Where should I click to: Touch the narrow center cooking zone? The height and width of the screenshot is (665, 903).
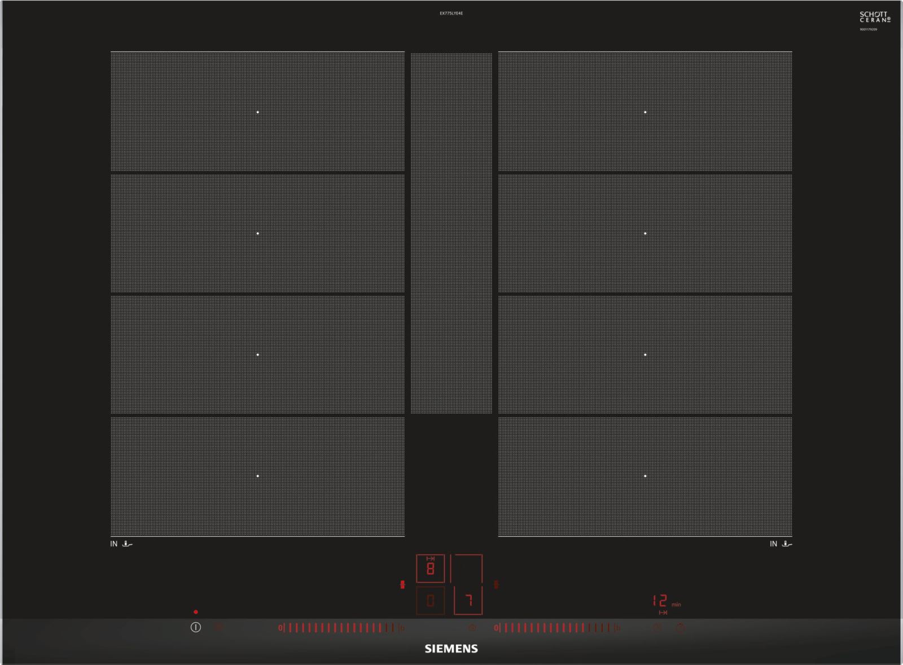pos(451,233)
